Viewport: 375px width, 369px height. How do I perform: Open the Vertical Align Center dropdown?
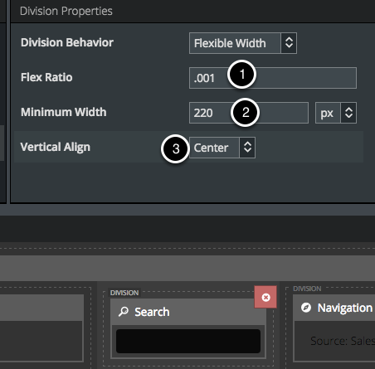click(222, 148)
